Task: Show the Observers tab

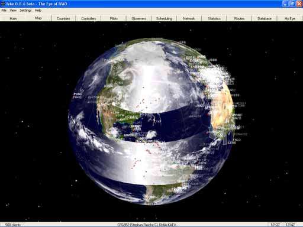Action: 138,18
